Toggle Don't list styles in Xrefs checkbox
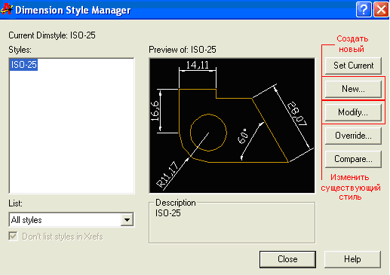This screenshot has height=275, width=390. pyautogui.click(x=13, y=237)
